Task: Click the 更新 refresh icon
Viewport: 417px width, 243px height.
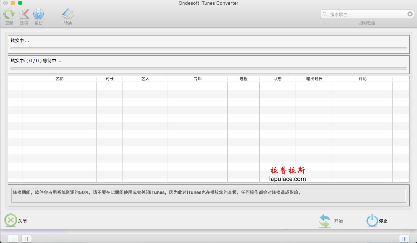Action: pyautogui.click(x=9, y=14)
